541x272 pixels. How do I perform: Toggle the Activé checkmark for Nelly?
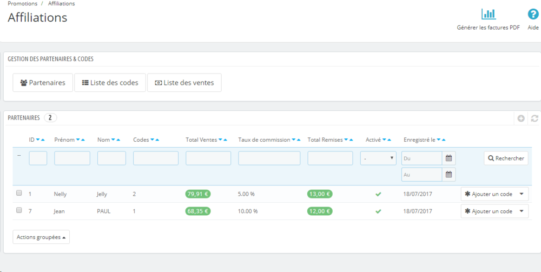click(x=378, y=194)
